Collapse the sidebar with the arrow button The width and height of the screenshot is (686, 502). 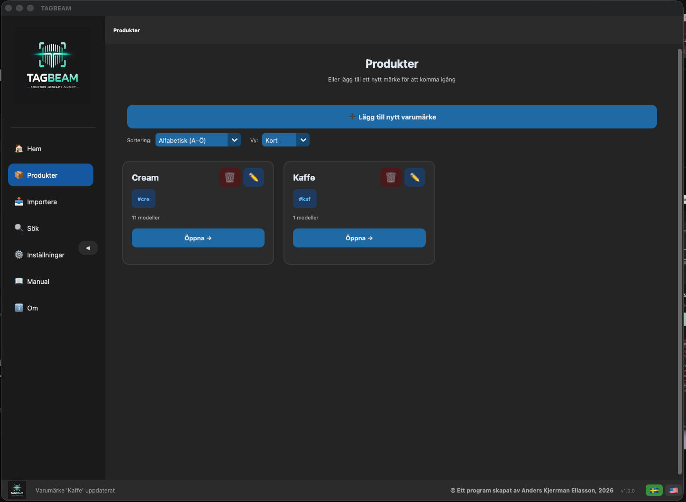(88, 248)
